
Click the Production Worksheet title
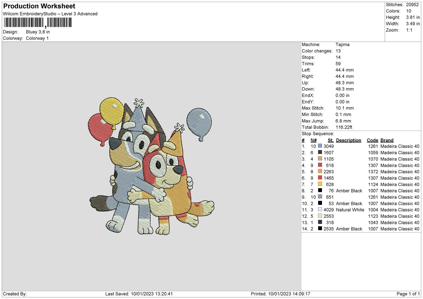[x=39, y=6]
